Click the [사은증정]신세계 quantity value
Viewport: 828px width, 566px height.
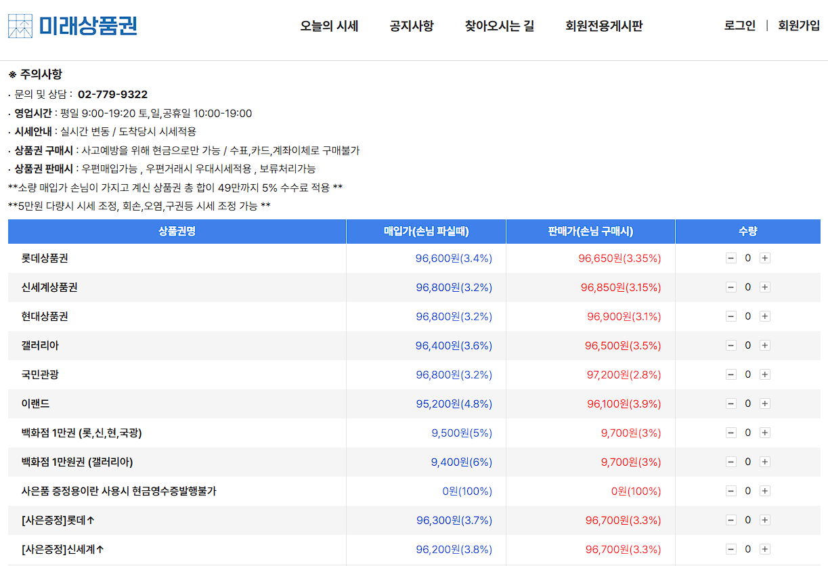[748, 549]
